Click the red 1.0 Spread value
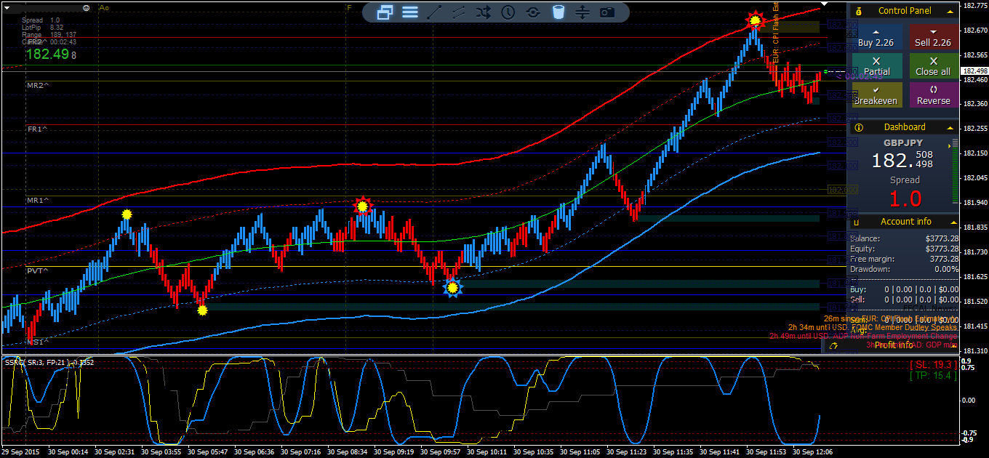989x458 pixels. coord(905,198)
